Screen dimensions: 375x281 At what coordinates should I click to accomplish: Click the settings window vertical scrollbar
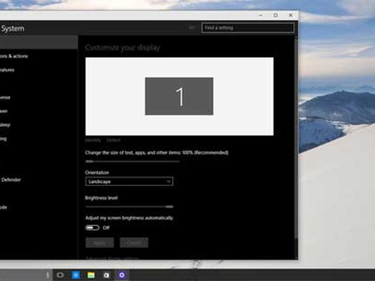point(296,138)
